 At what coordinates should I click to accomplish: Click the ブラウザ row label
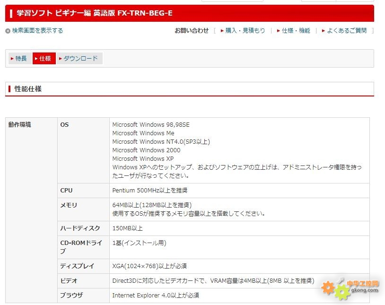[71, 295]
